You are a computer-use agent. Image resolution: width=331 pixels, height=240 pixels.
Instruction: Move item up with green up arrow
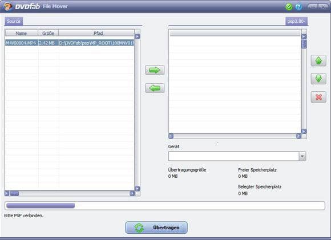tap(318, 60)
